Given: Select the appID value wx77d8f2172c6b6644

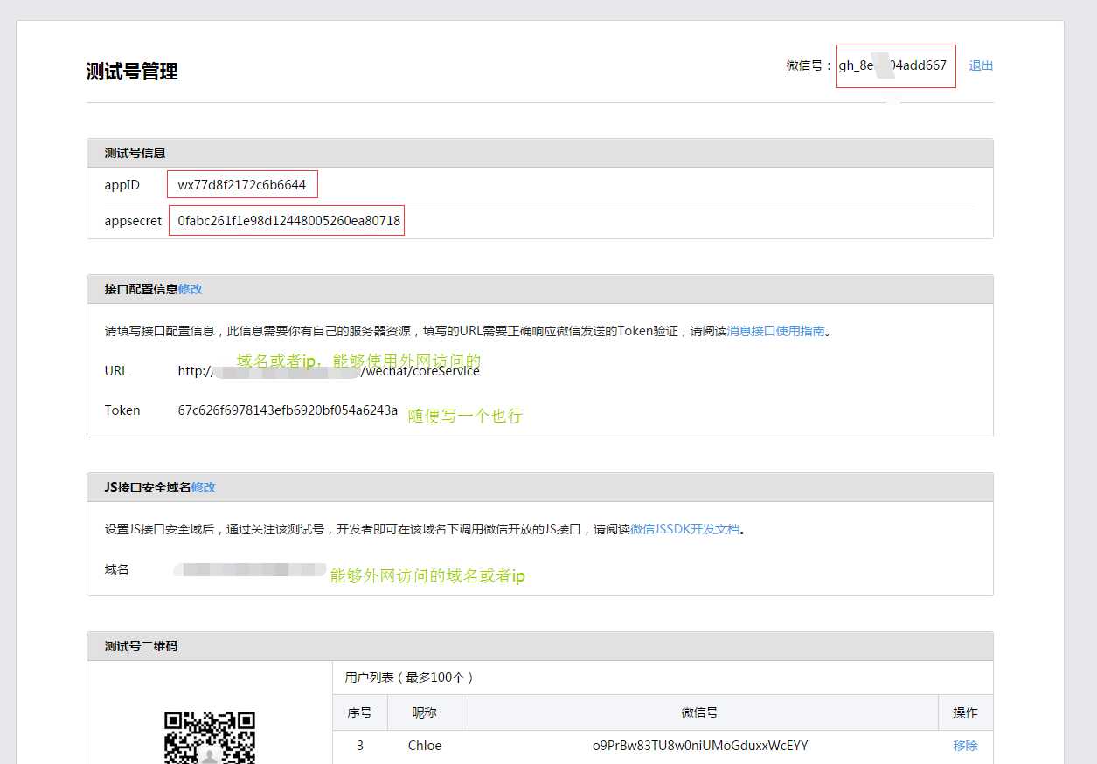Looking at the screenshot, I should tap(242, 185).
